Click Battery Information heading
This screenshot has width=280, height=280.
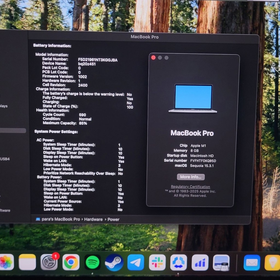point(52,46)
